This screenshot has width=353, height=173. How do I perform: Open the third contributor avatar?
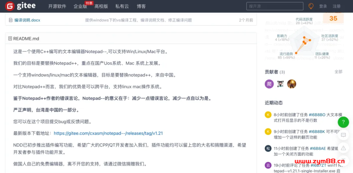(292, 84)
